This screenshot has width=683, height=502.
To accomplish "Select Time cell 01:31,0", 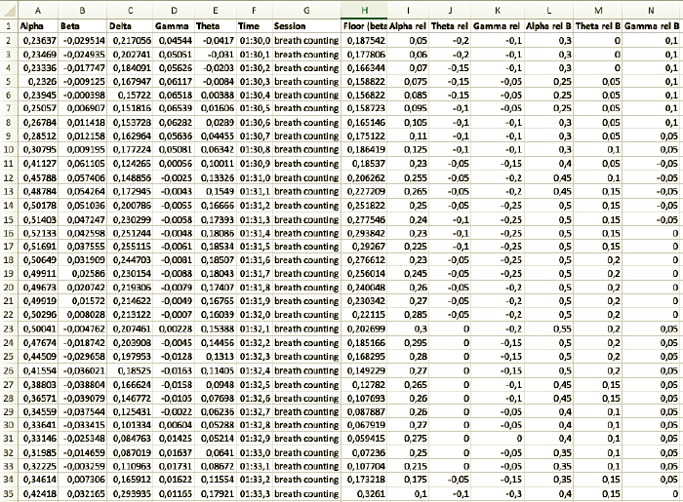I will pos(255,178).
